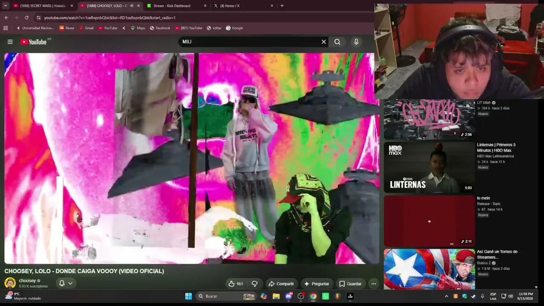544x306 pixels.
Task: Open choosey channel avatar
Action: pyautogui.click(x=10, y=283)
